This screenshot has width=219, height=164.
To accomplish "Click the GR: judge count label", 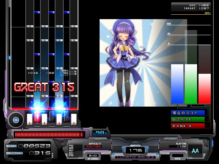I will point(71,148).
